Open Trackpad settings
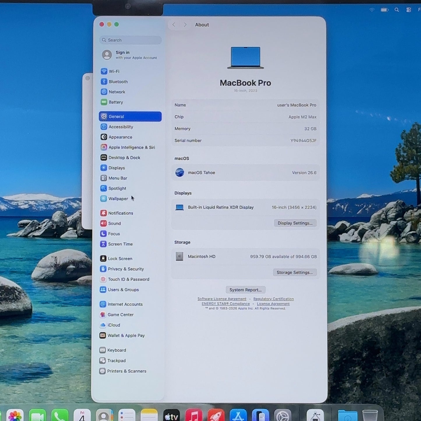This screenshot has height=421, width=421. pos(130,361)
